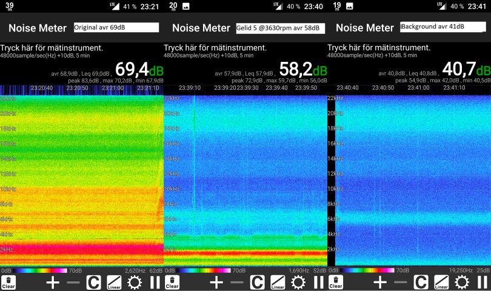Tap the 23:40:40 time marker
The width and height of the screenshot is (491, 291).
(x=347, y=88)
